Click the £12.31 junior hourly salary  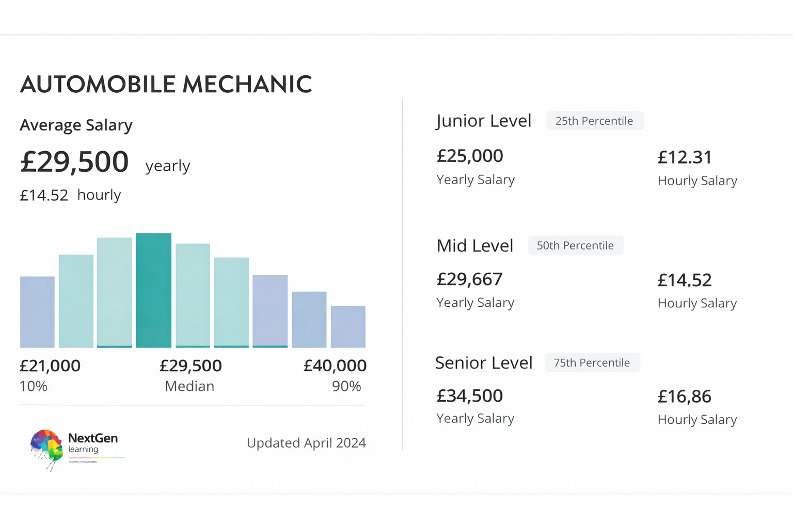tap(685, 157)
